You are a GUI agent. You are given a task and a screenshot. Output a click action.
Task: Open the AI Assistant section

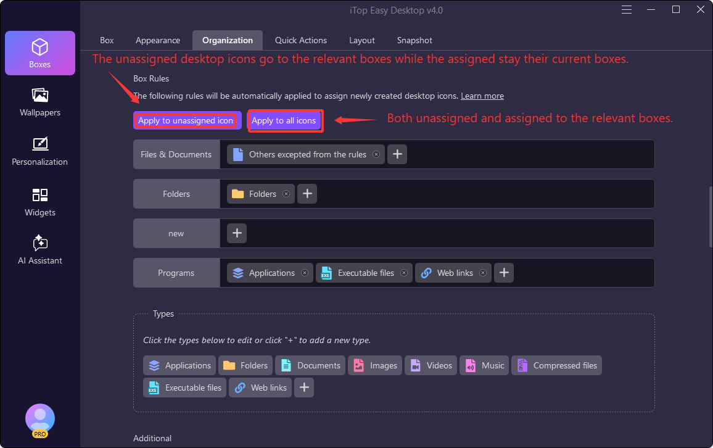tap(40, 250)
